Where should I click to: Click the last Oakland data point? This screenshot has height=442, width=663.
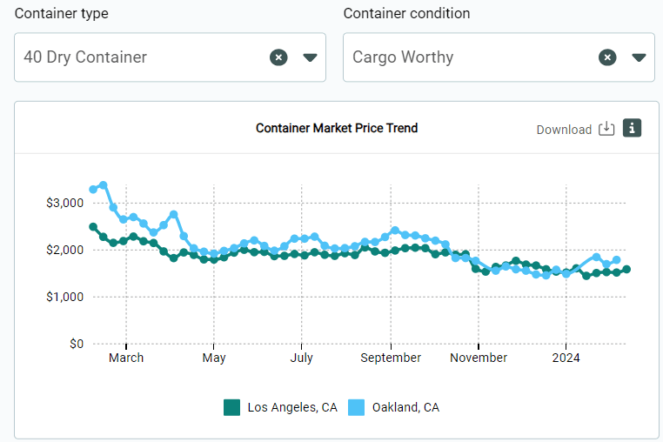(617, 260)
